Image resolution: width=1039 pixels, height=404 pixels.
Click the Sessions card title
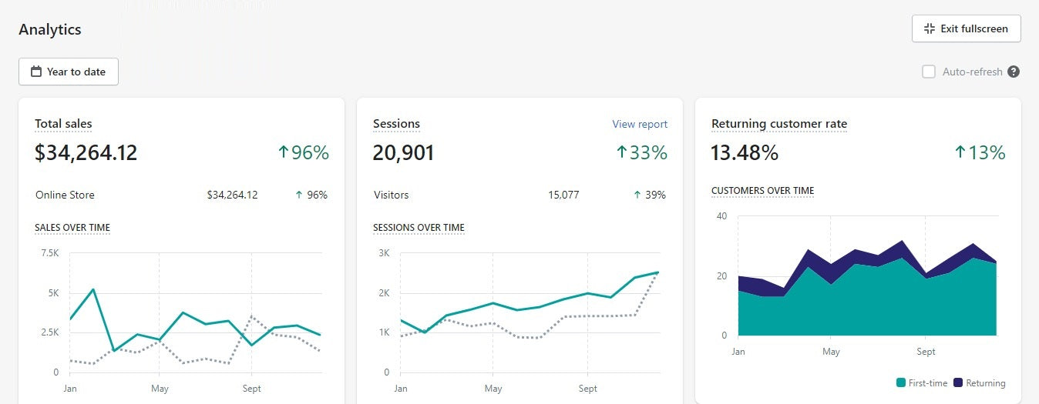coord(396,124)
